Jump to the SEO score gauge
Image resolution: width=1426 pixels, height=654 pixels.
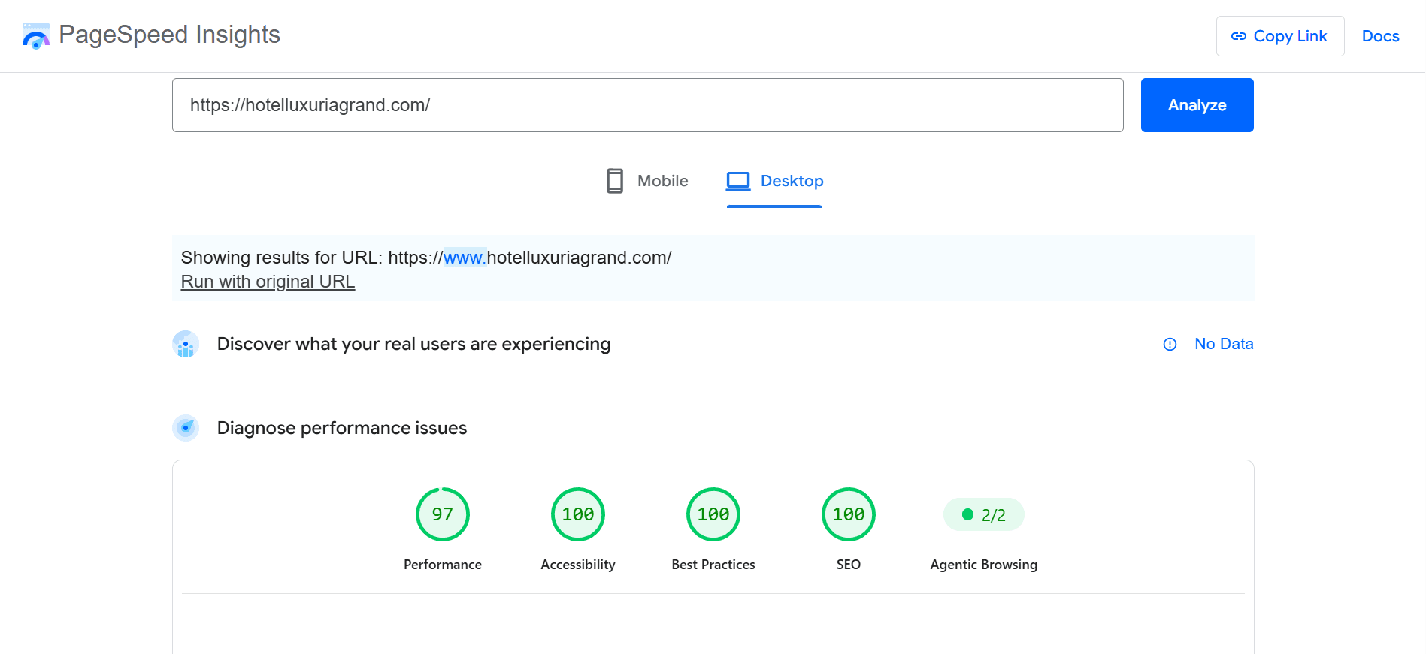point(849,514)
